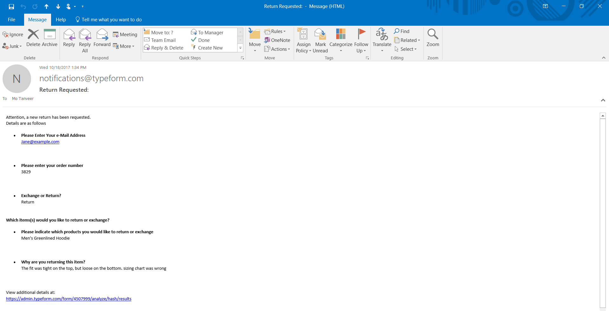Send message to OneNote

[x=278, y=40]
